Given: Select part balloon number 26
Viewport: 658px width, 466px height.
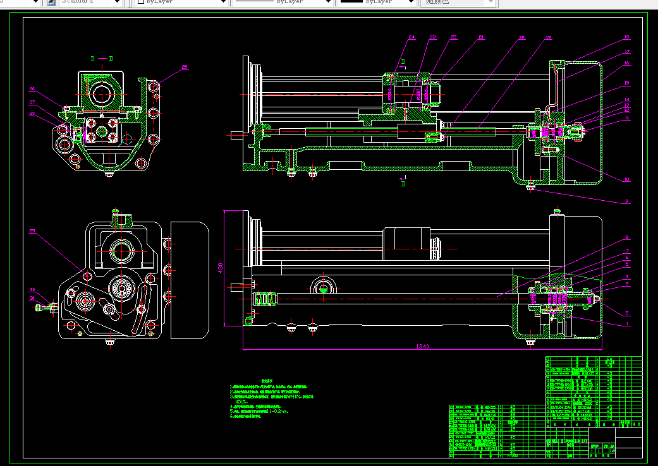Looking at the screenshot, I should pyautogui.click(x=32, y=90).
